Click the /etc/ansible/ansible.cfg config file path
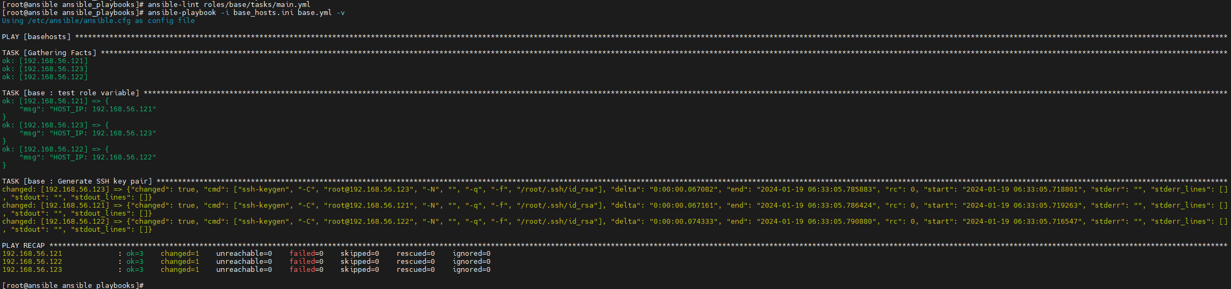This screenshot has width=1231, height=289. pyautogui.click(x=79, y=20)
